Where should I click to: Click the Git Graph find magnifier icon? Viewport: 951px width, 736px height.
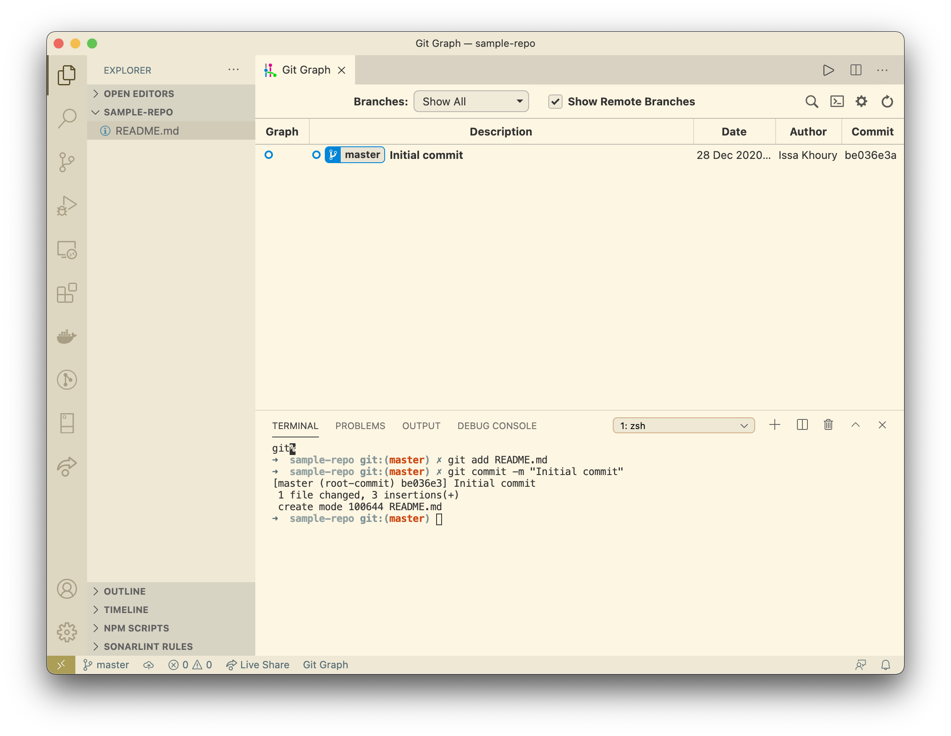pos(811,102)
